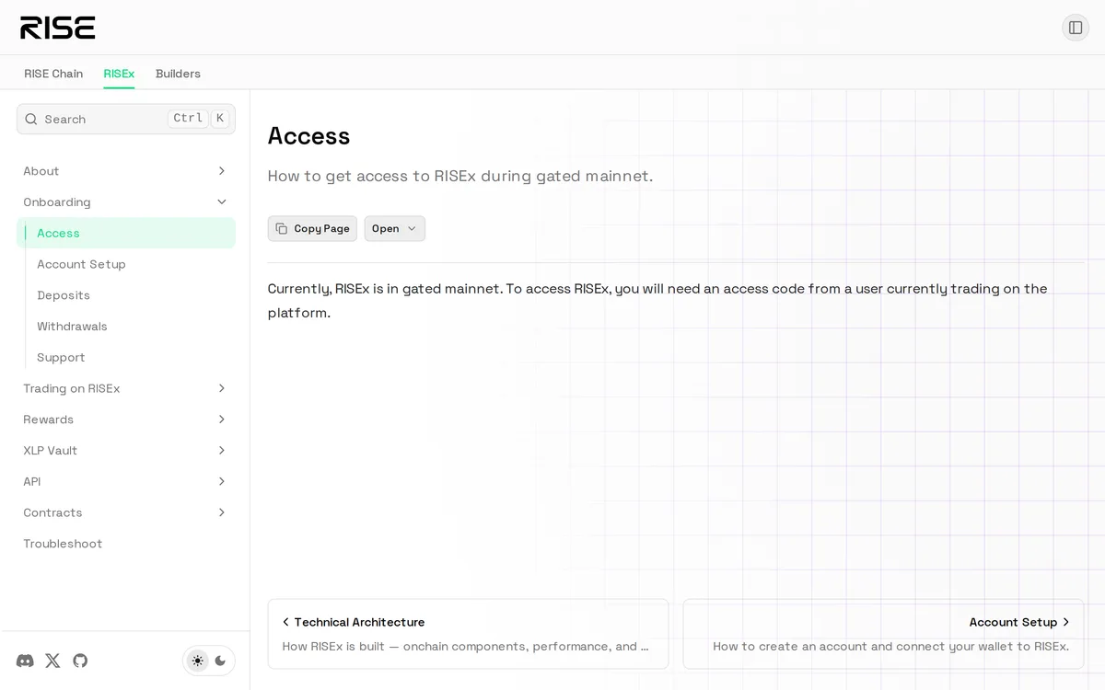Click the page subtitle about gated mainnet

coord(460,176)
